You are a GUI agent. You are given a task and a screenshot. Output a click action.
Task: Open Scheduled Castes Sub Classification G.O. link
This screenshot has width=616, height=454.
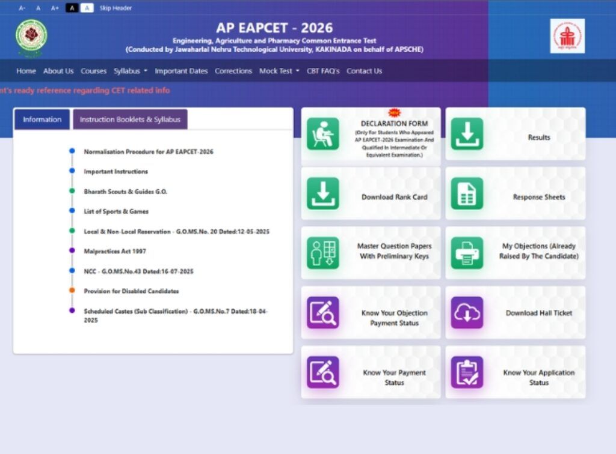coord(176,316)
